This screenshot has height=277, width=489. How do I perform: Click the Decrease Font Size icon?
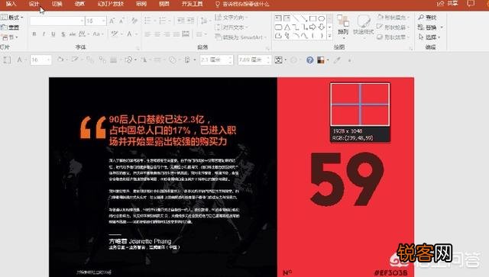click(x=122, y=21)
